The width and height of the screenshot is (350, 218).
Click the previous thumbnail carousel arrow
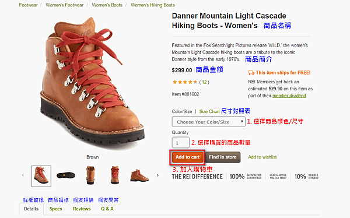pyautogui.click(x=23, y=175)
